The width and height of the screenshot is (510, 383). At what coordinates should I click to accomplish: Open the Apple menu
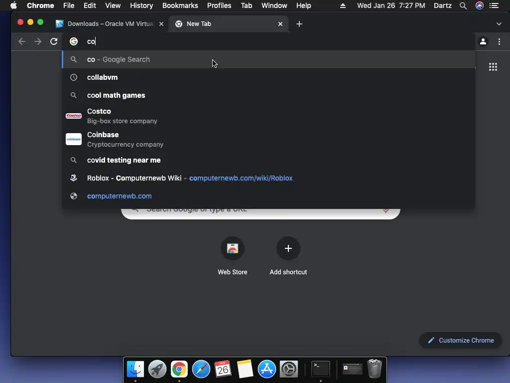pyautogui.click(x=13, y=5)
